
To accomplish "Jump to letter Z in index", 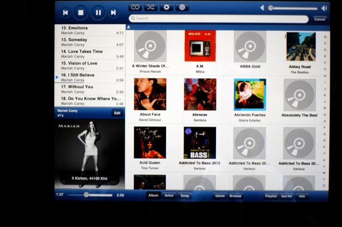I will tap(324, 186).
